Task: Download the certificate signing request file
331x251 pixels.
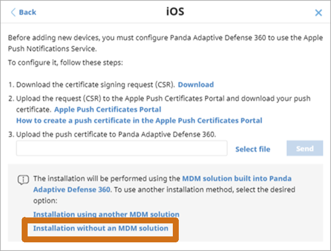Action: (196, 84)
